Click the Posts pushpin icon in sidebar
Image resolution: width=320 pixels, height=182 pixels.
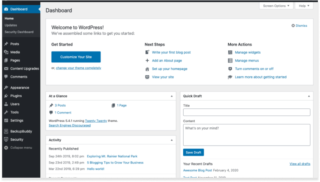6,44
